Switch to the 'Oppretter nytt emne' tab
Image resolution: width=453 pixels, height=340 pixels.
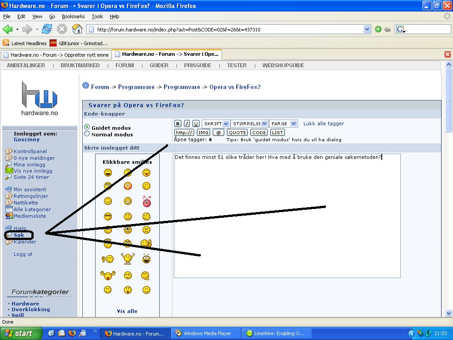pos(56,54)
